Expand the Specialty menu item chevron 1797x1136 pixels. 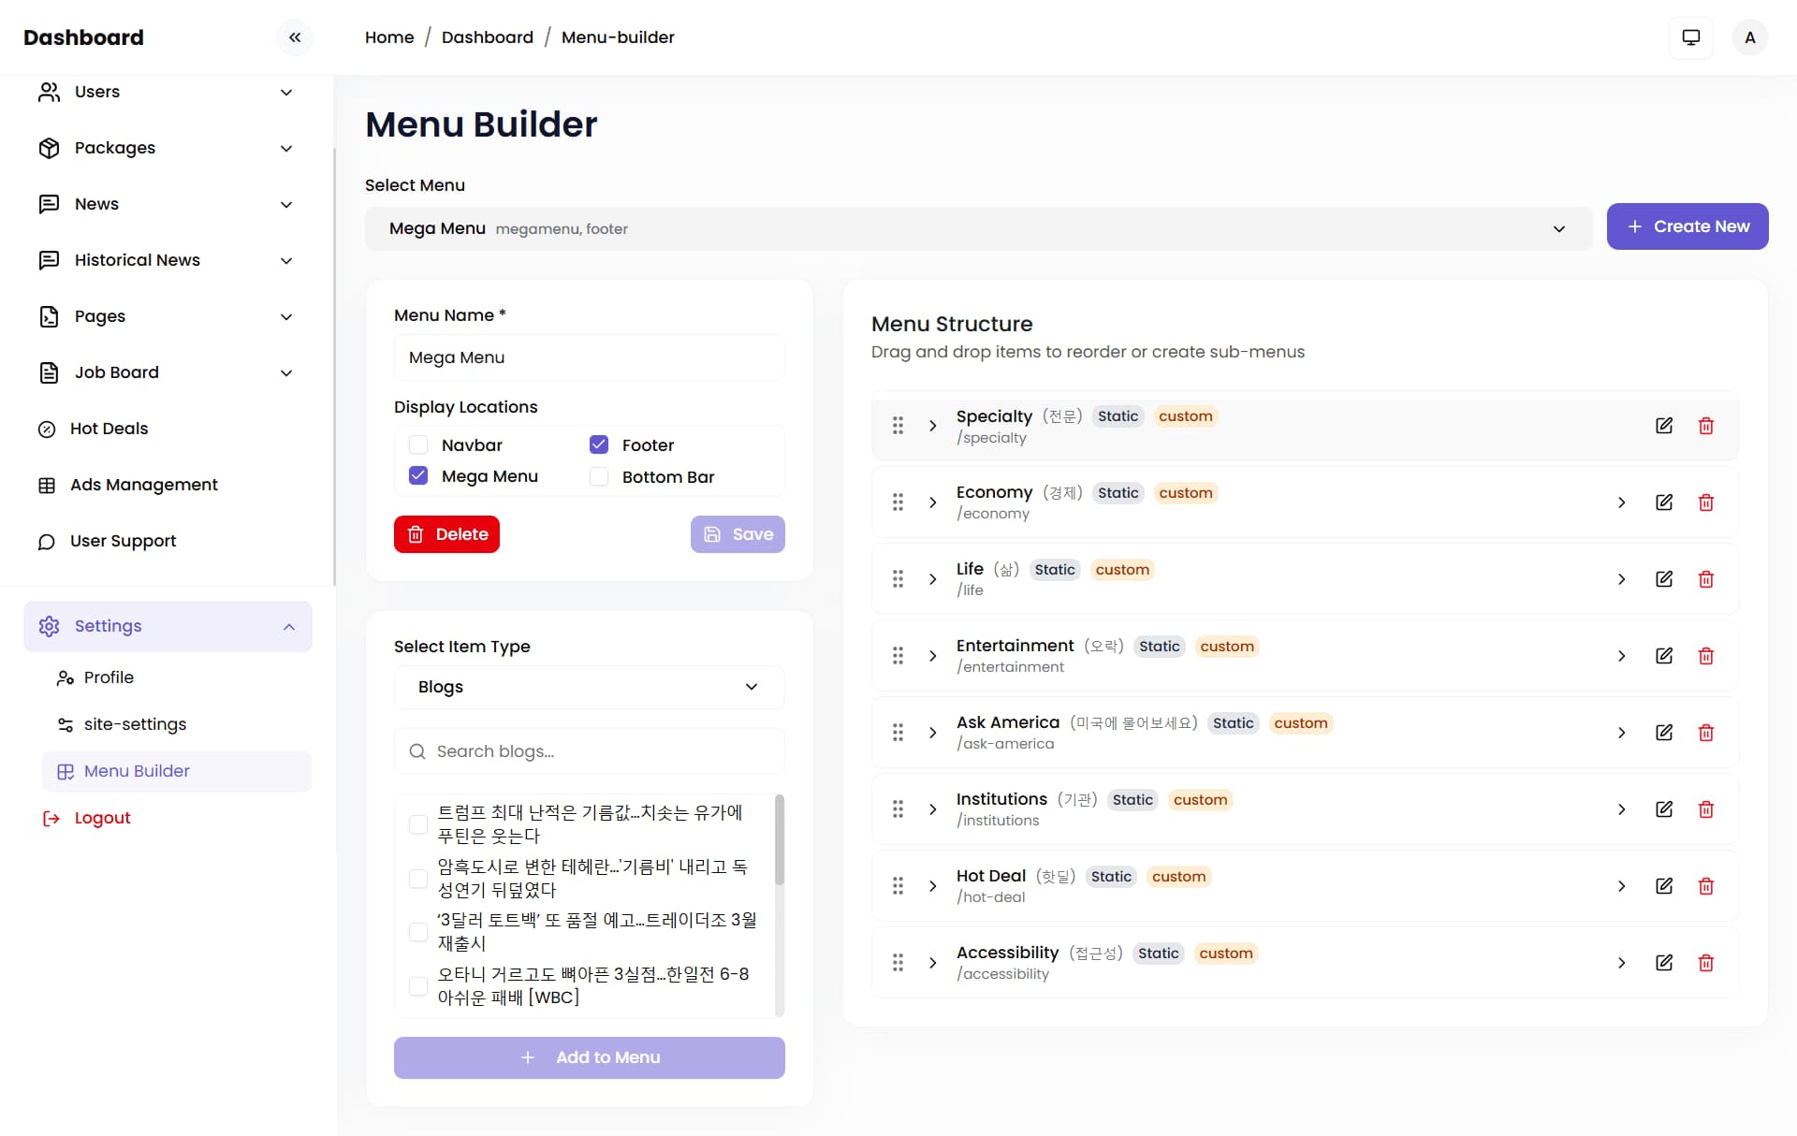coord(932,426)
